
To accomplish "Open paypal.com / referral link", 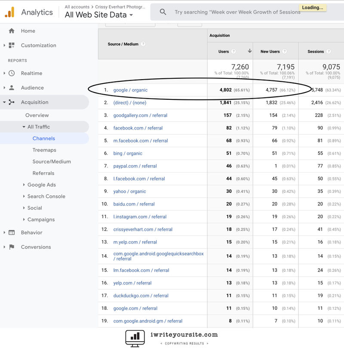I will click(135, 166).
